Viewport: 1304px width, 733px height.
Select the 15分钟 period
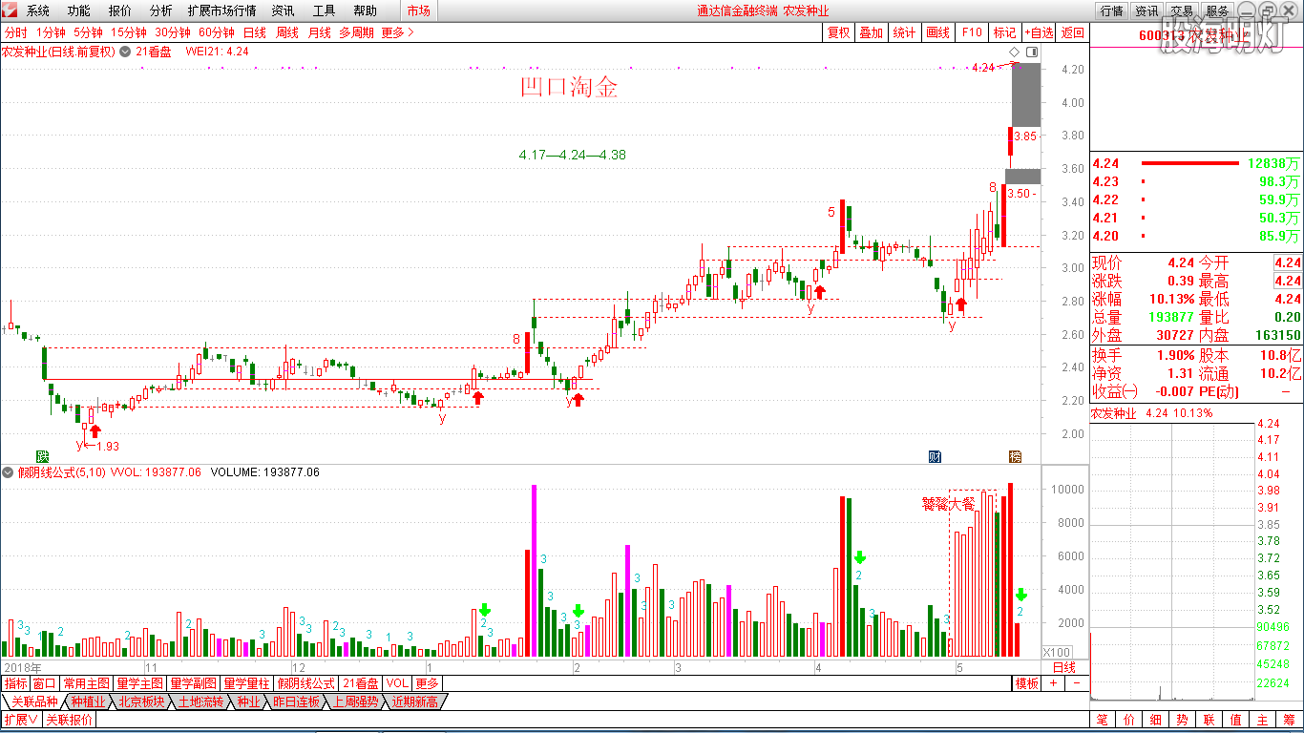coord(129,32)
